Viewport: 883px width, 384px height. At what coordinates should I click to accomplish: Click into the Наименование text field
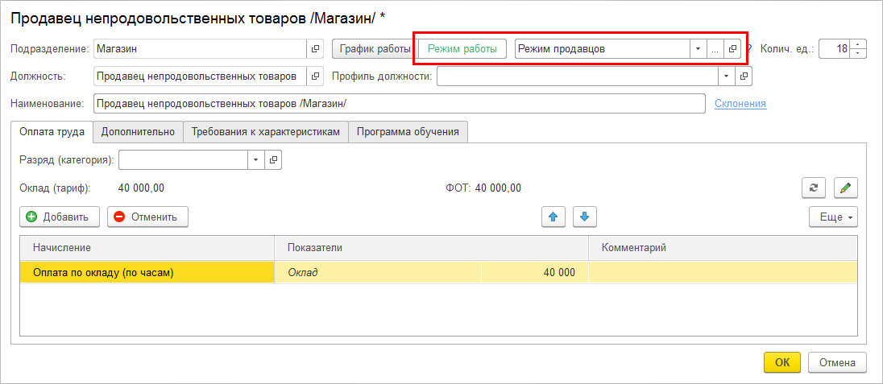(x=399, y=104)
